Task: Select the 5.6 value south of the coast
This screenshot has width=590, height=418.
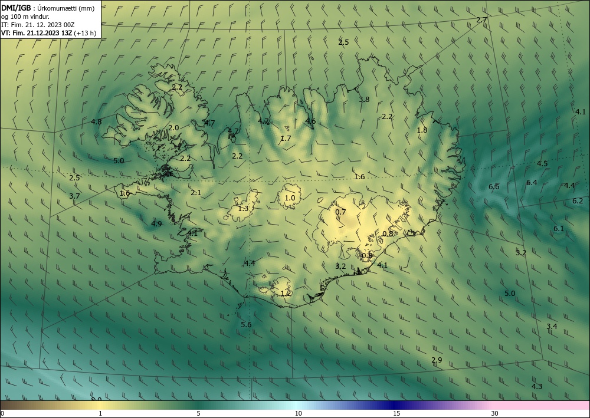Action: [x=246, y=325]
